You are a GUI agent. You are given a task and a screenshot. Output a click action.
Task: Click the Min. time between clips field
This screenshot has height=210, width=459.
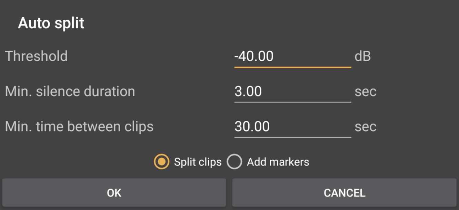292,127
